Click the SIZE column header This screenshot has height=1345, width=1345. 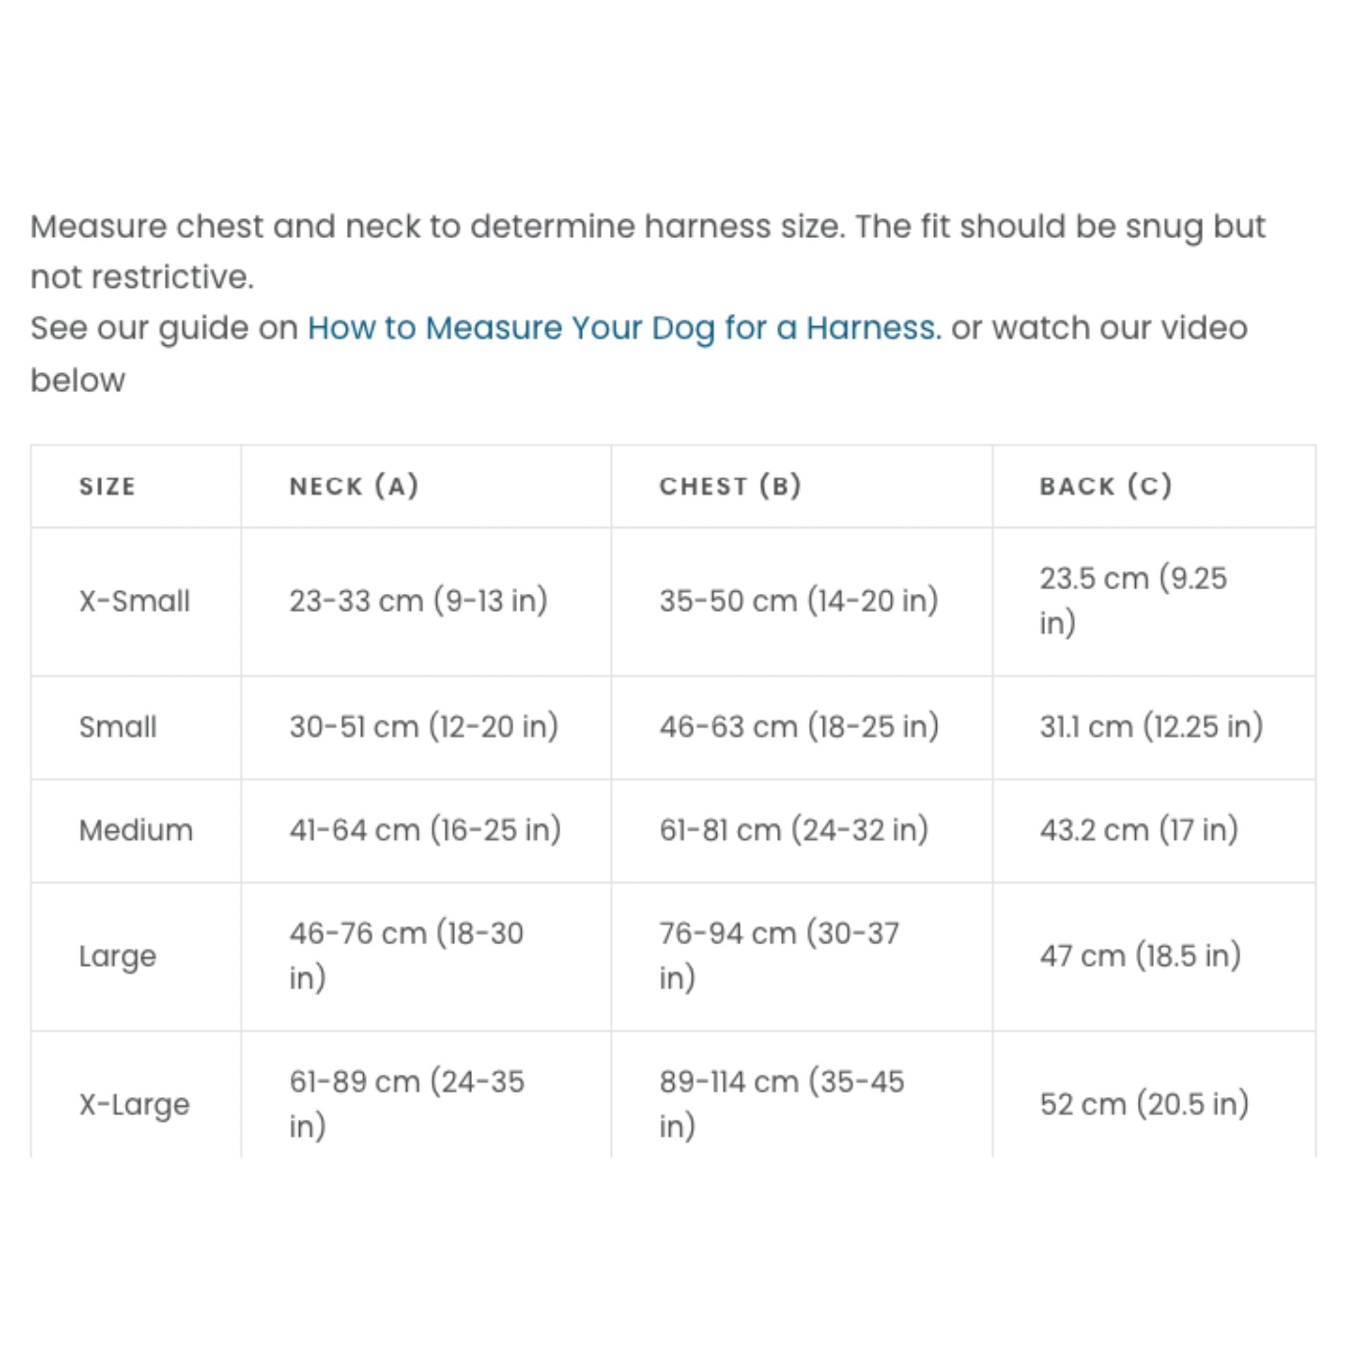tap(107, 486)
